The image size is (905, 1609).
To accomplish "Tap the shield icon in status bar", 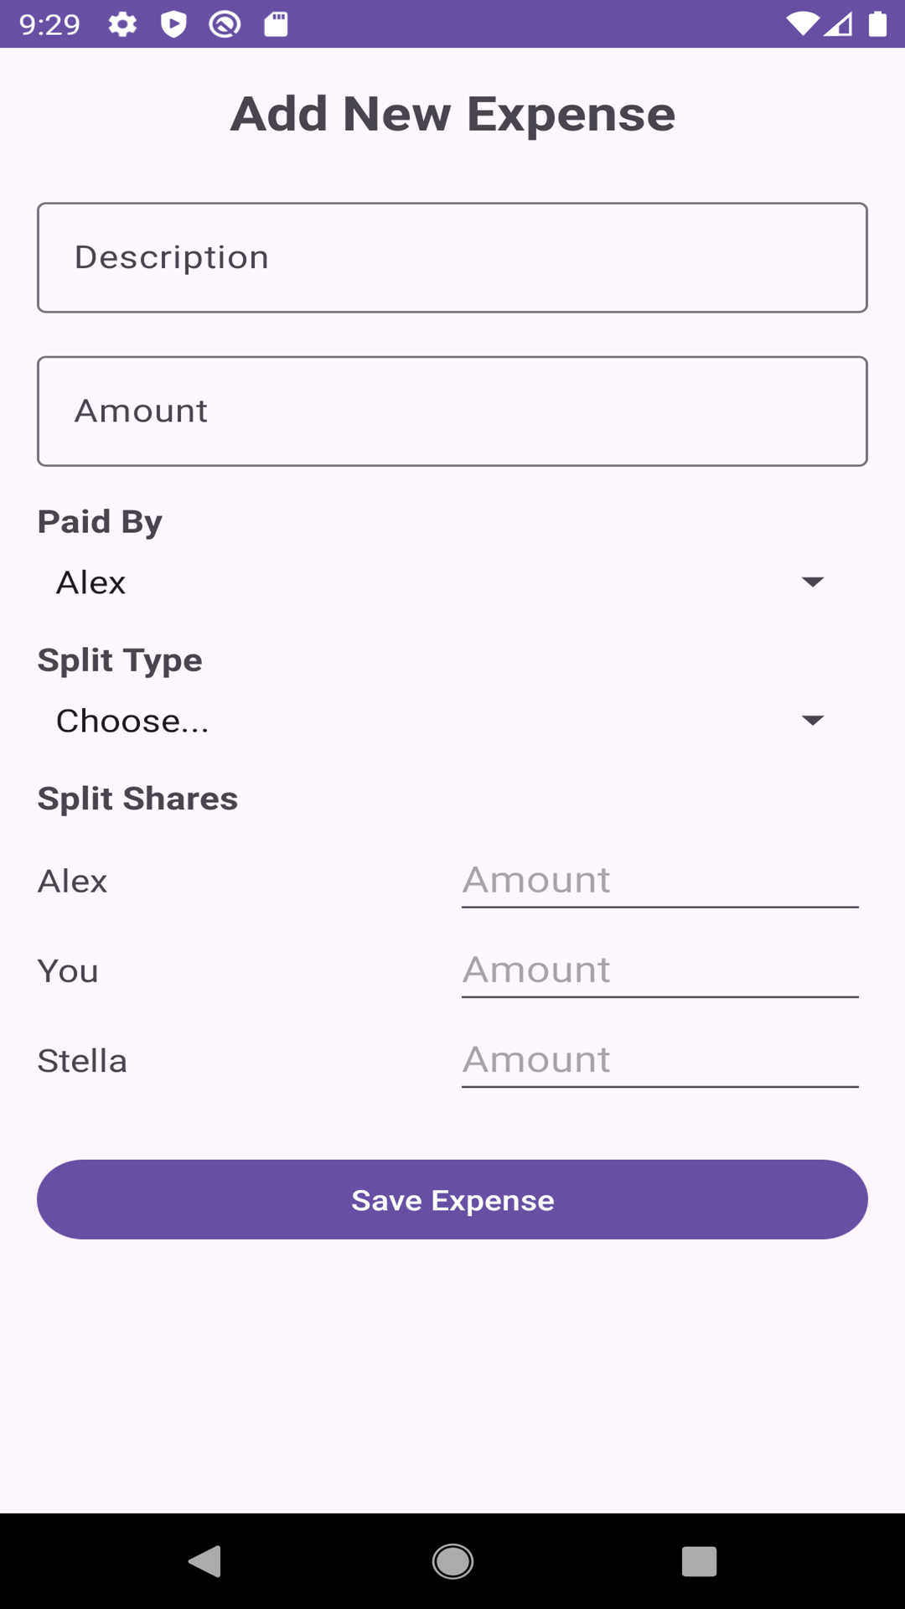I will (x=173, y=24).
